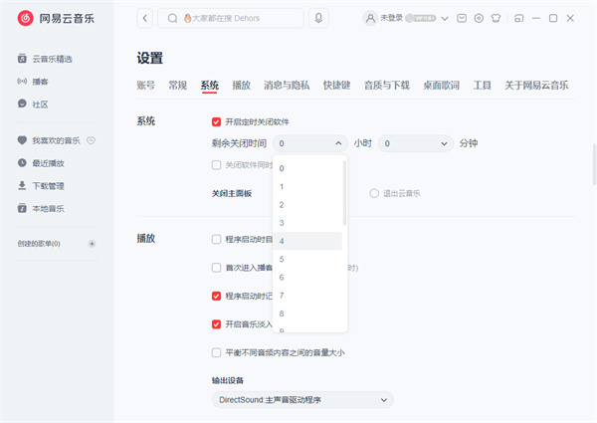Uncheck 开启定时关闭软件 checkbox
The width and height of the screenshot is (597, 423).
(217, 121)
